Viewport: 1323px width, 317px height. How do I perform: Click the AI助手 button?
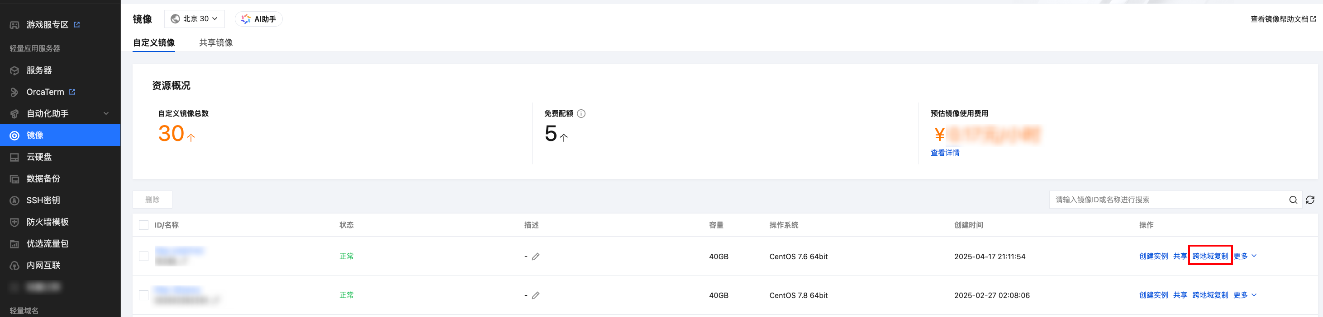258,19
